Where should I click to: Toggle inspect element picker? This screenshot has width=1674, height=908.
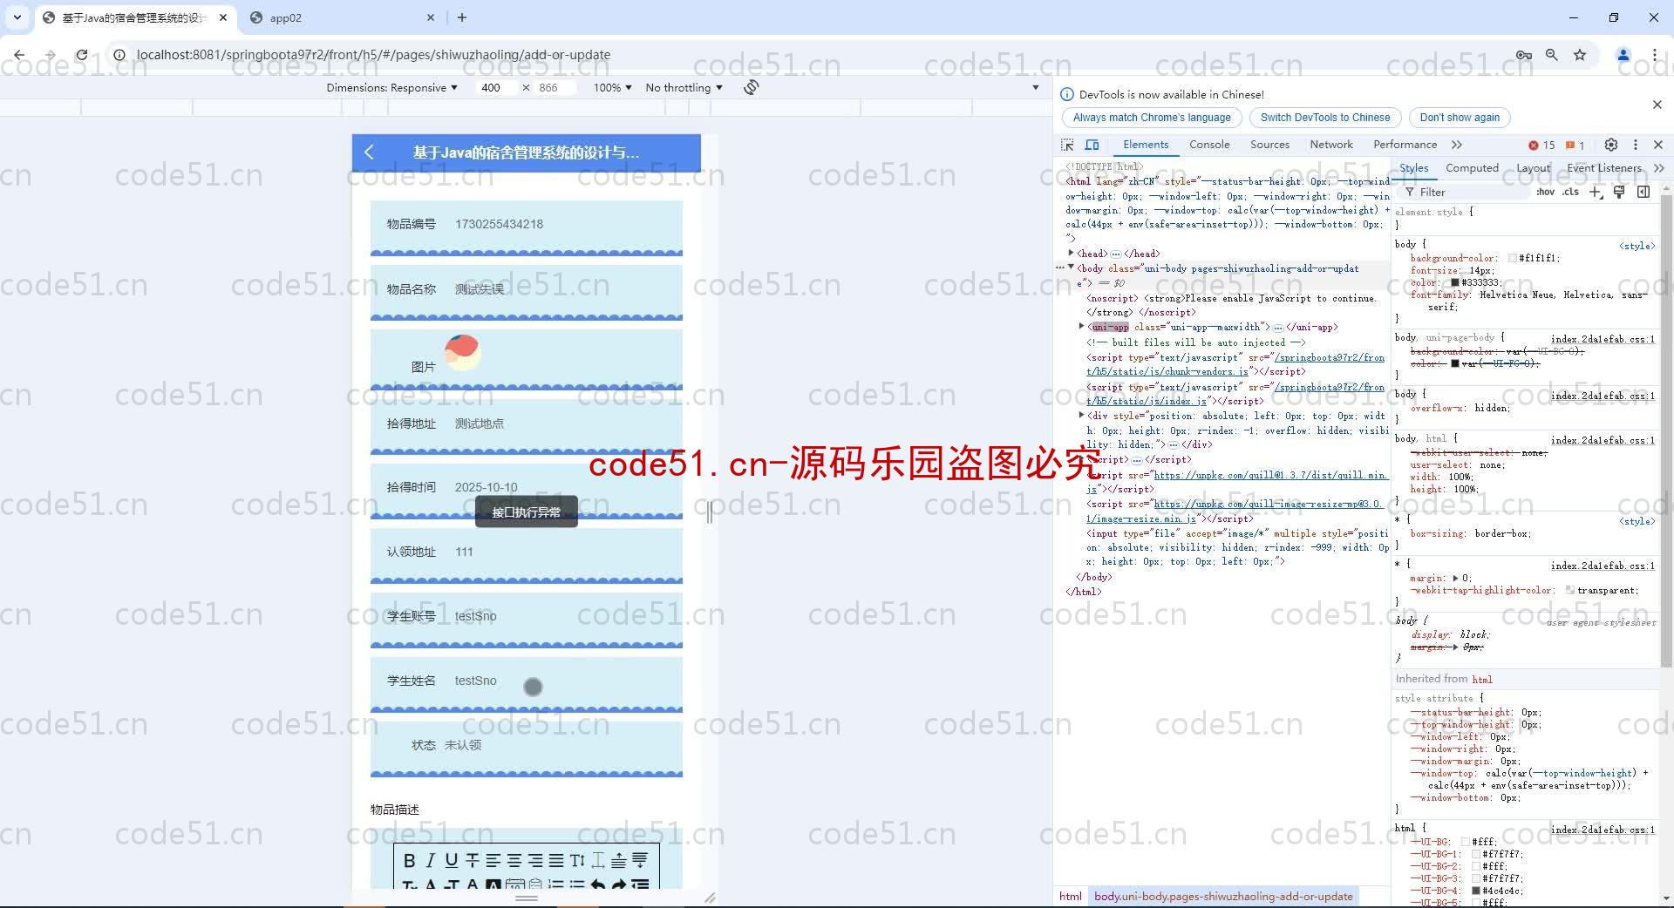(1067, 145)
